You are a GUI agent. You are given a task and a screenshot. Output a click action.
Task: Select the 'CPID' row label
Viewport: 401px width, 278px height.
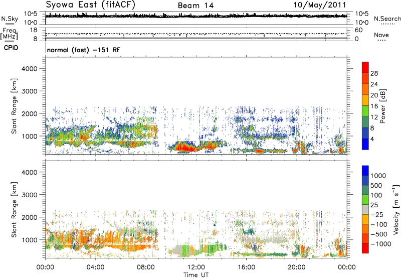[11, 48]
